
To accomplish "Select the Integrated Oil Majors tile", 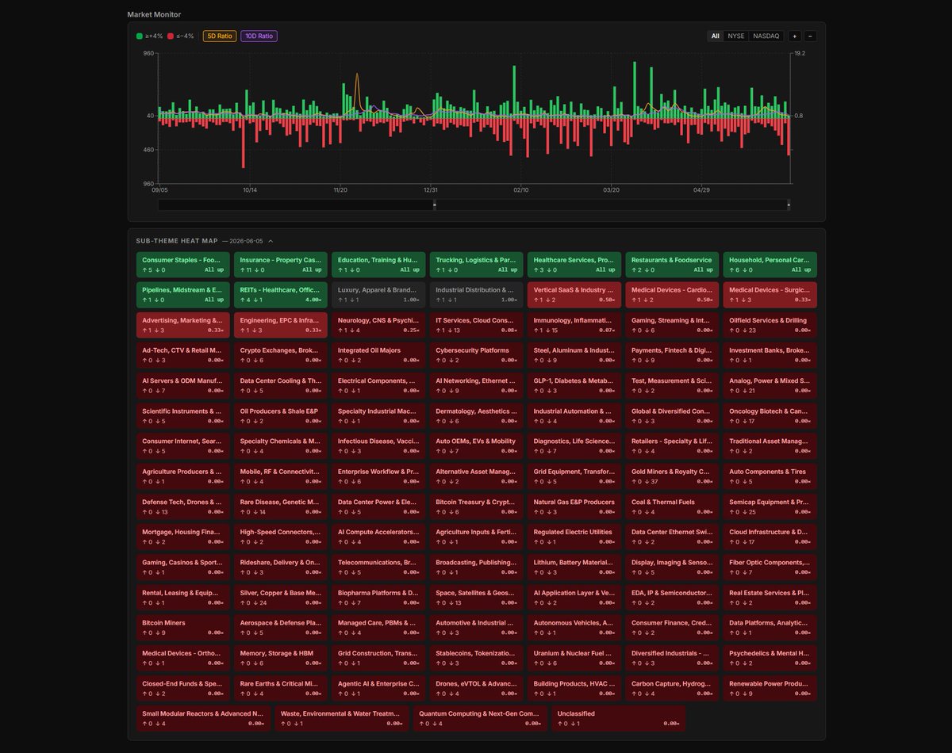I will click(x=378, y=355).
